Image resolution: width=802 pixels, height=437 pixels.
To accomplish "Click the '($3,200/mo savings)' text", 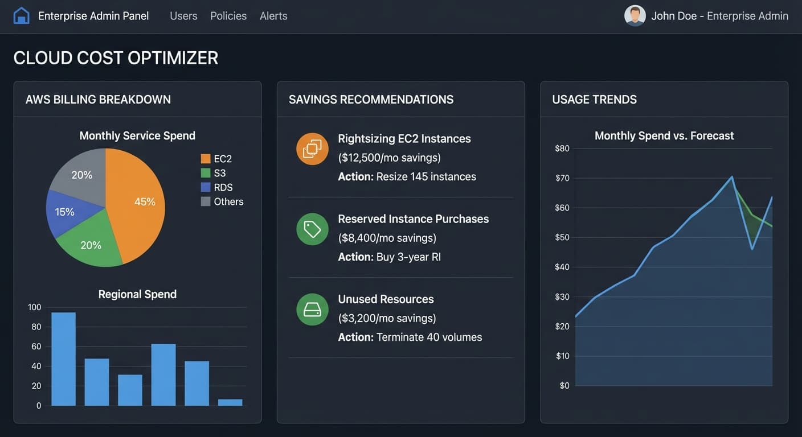I will coord(387,318).
